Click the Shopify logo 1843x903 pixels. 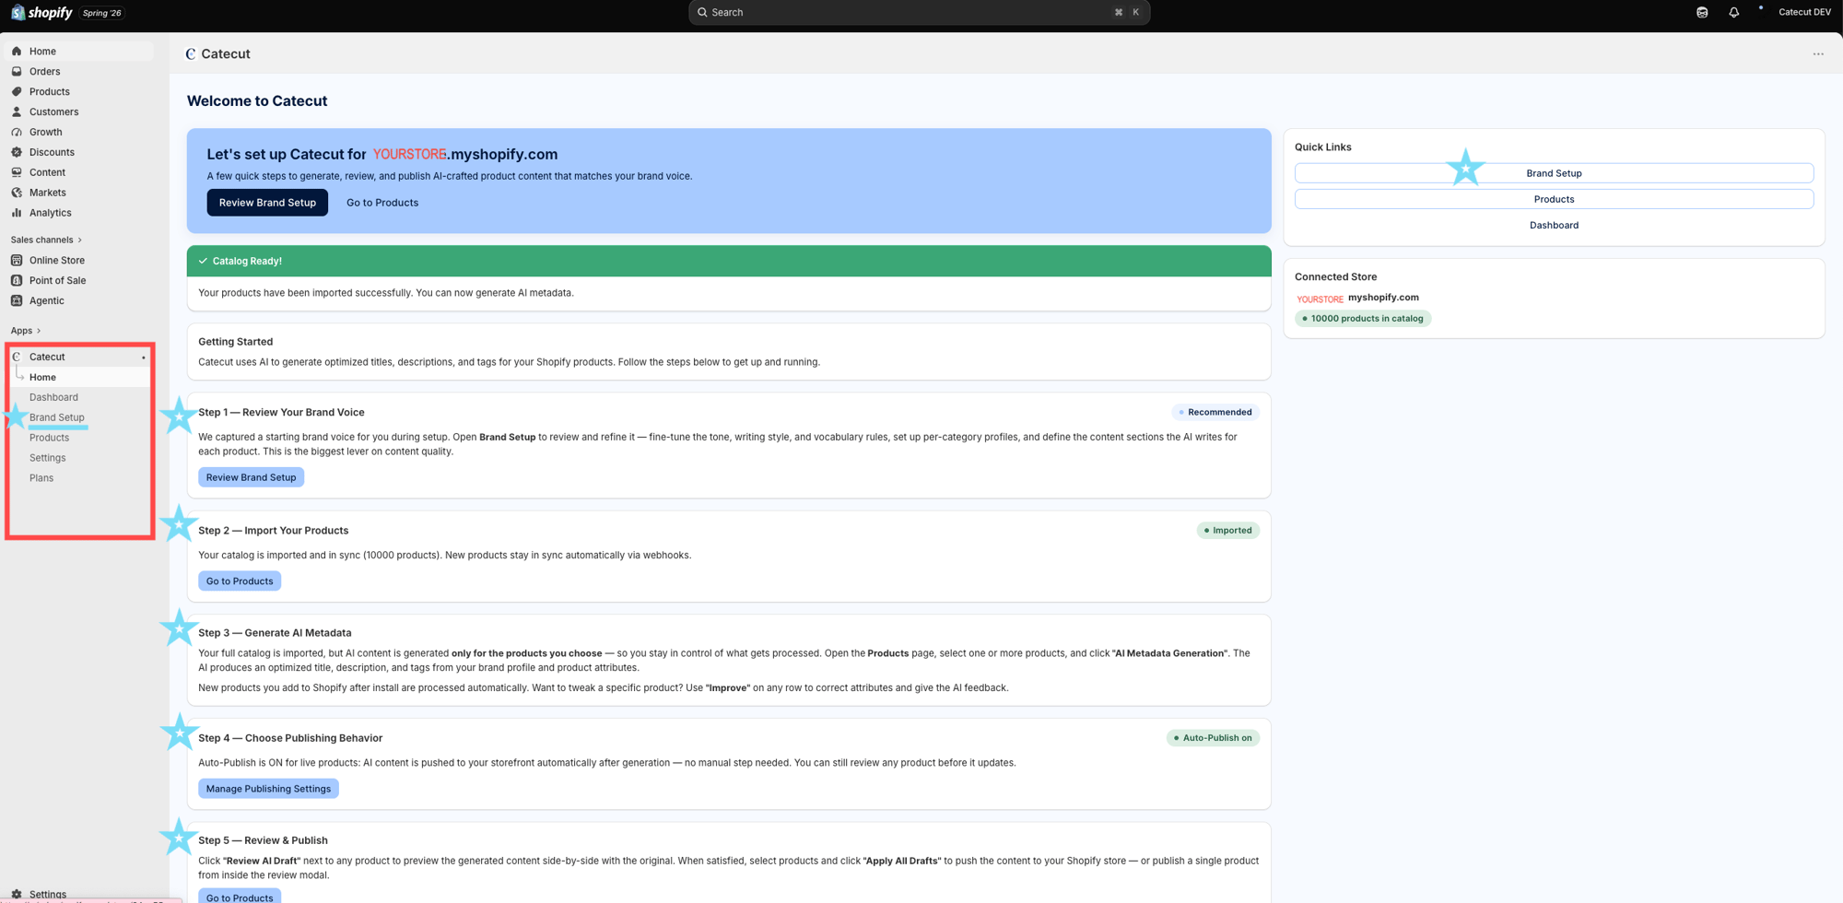click(x=41, y=12)
